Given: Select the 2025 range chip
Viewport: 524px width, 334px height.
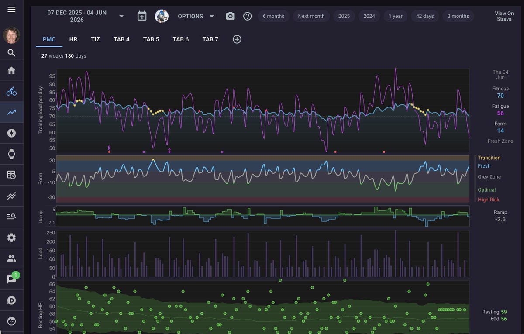Looking at the screenshot, I should [x=344, y=16].
